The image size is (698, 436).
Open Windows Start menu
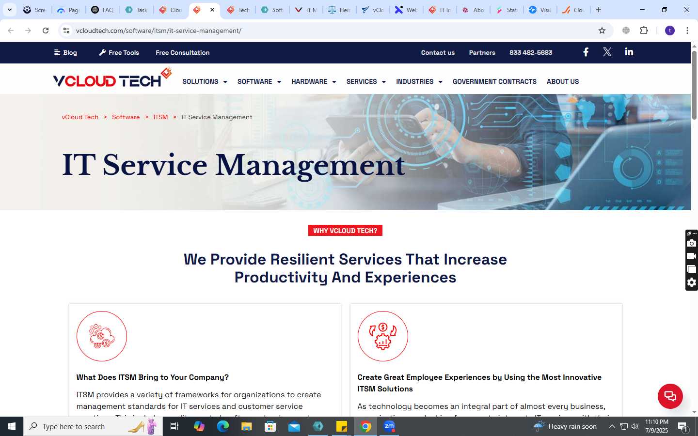tap(12, 426)
